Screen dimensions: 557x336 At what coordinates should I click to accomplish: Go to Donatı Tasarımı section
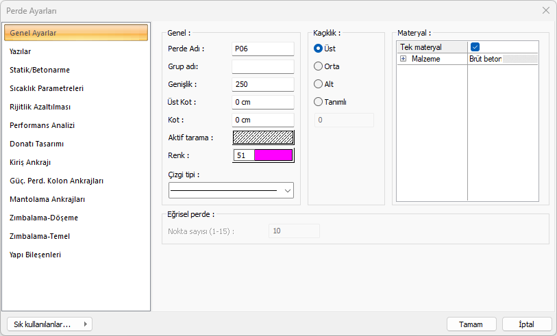[37, 144]
